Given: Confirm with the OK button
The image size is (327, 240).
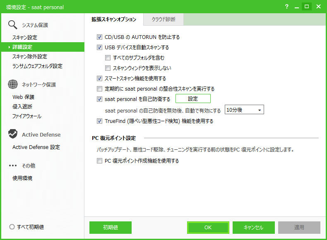Looking at the screenshot, I should 208,228.
